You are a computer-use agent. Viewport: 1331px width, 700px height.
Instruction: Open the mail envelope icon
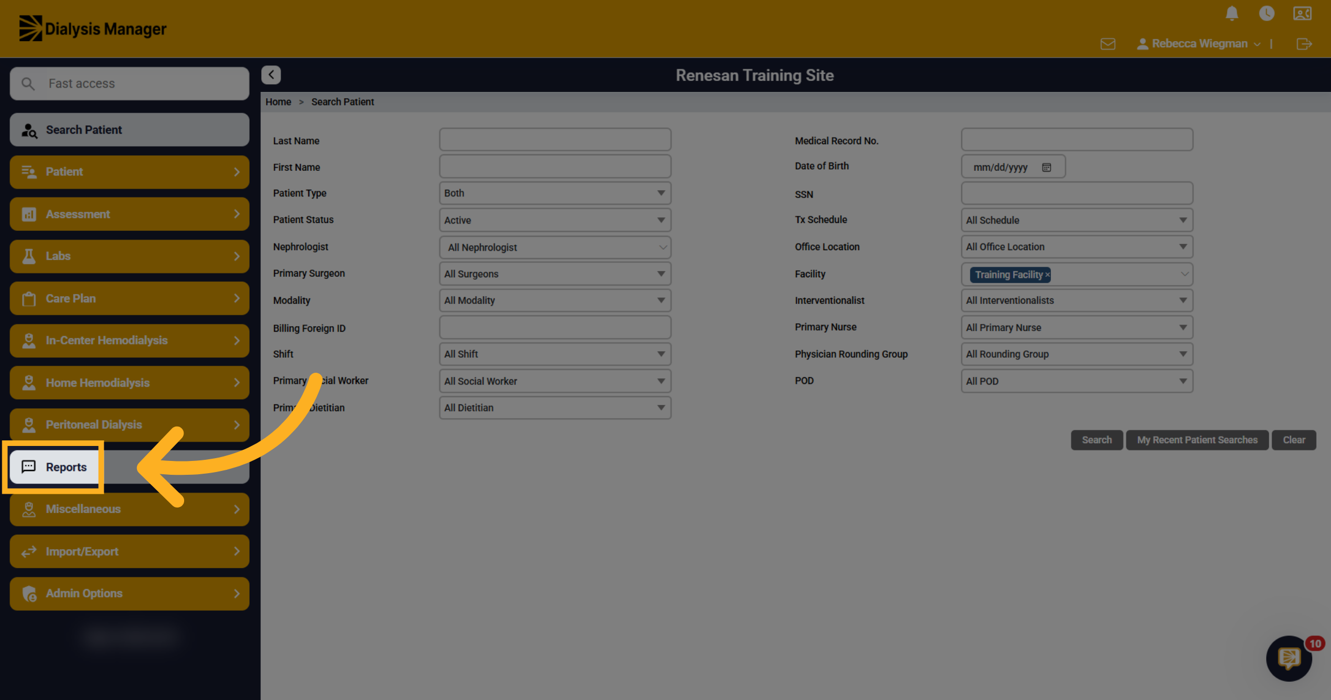[x=1108, y=44]
